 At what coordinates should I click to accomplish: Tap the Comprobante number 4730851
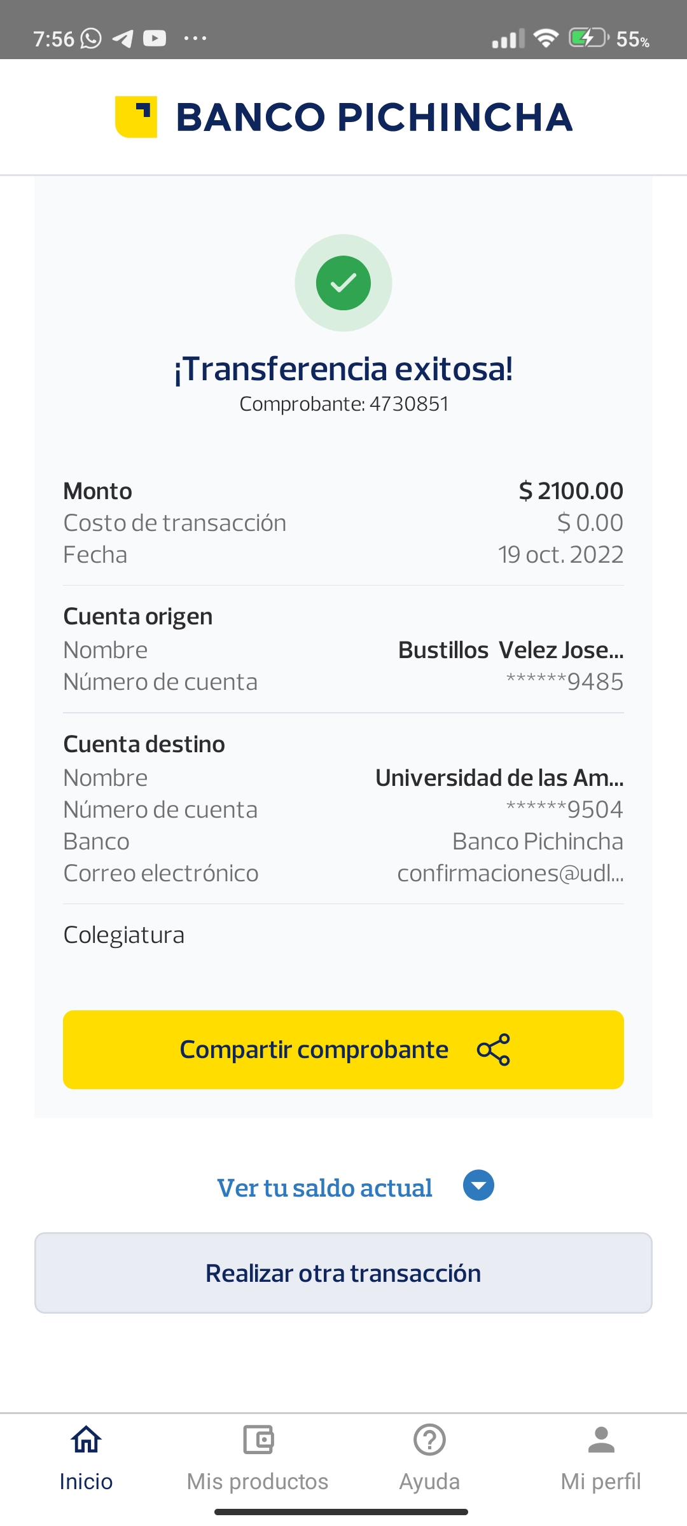pyautogui.click(x=408, y=404)
